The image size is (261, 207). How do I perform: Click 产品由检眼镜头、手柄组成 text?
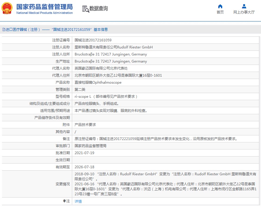[x=97, y=103]
